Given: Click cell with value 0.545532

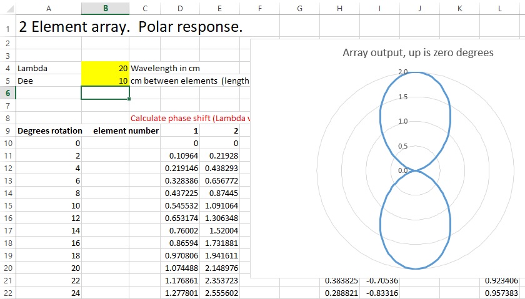Looking at the screenshot, I should [x=180, y=206].
